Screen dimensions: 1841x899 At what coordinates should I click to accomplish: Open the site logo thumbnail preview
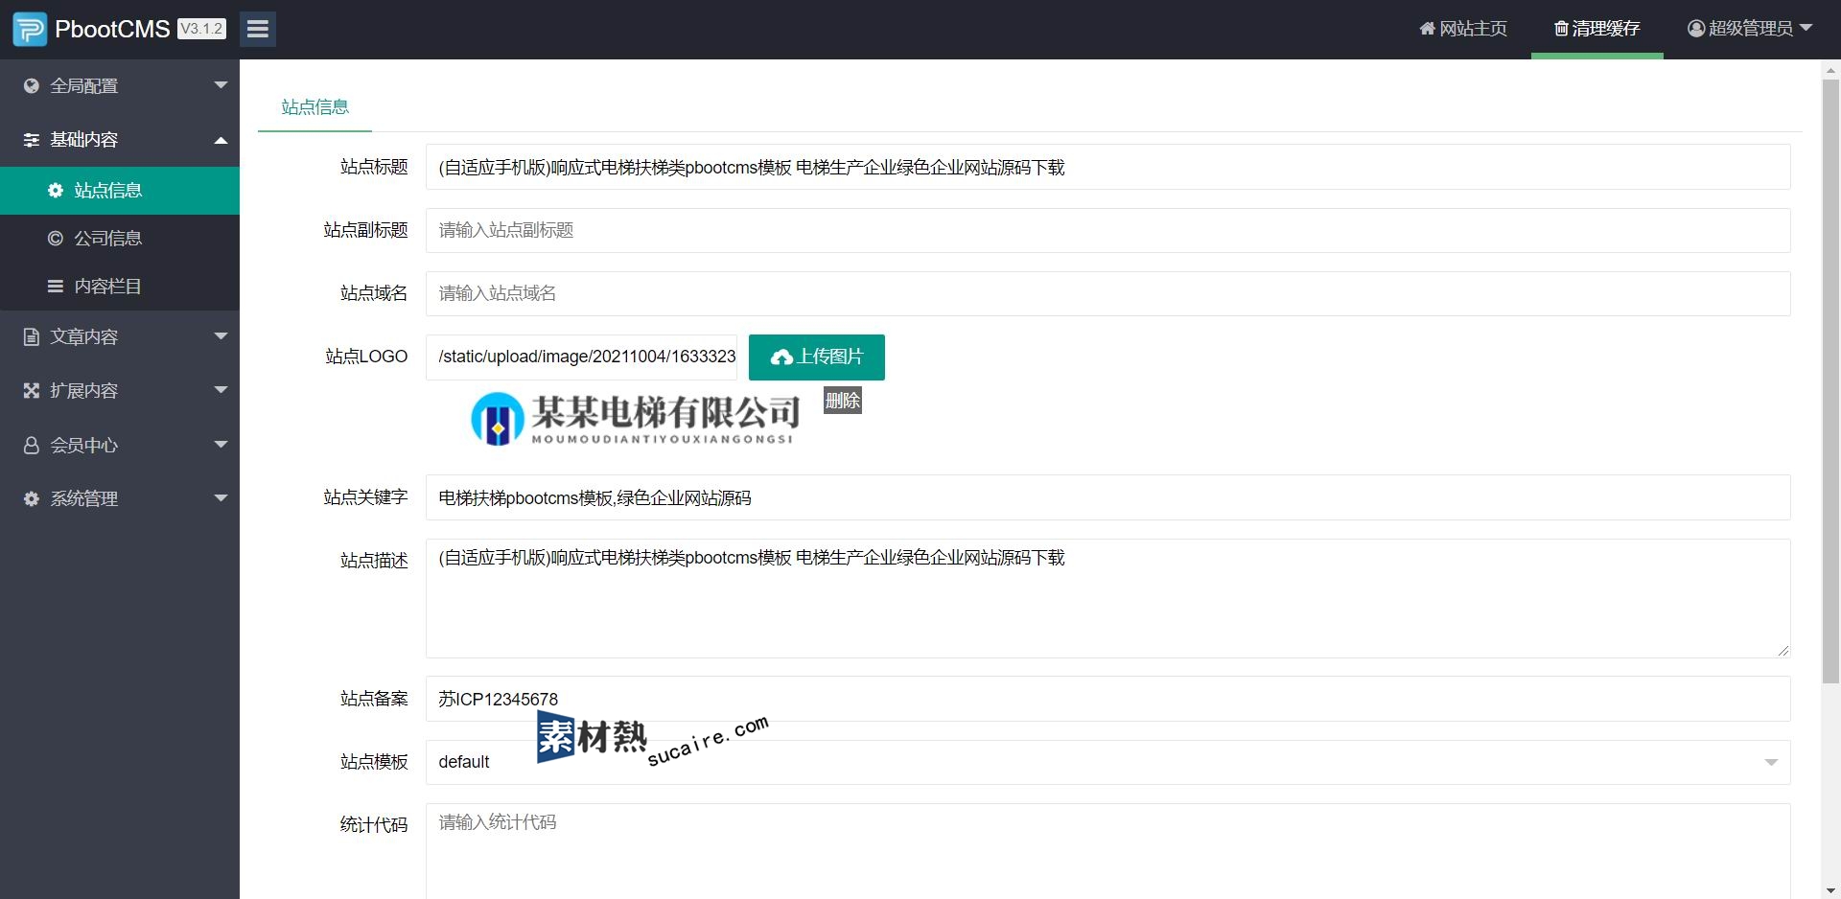pyautogui.click(x=636, y=419)
